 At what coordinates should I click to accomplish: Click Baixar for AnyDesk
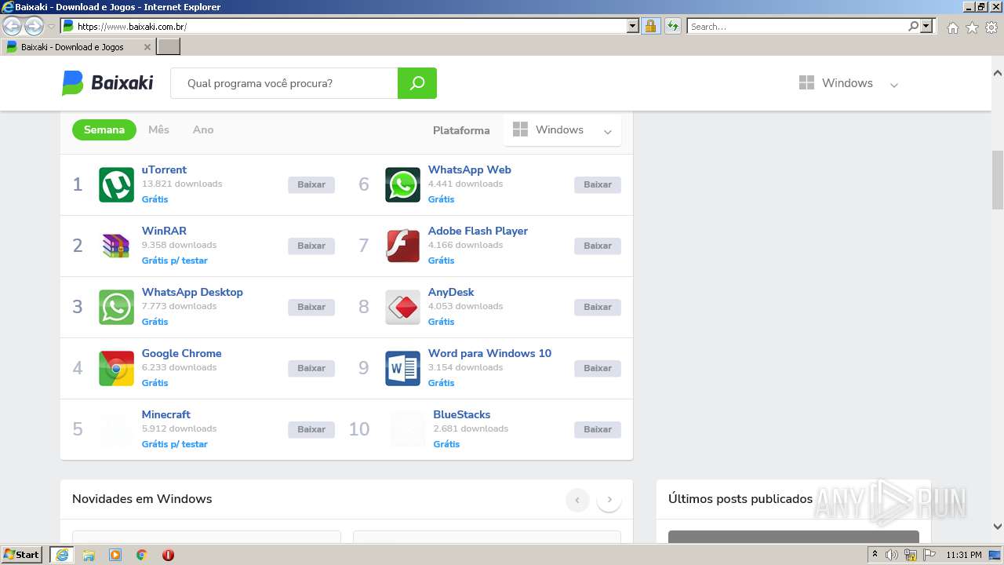tap(598, 307)
